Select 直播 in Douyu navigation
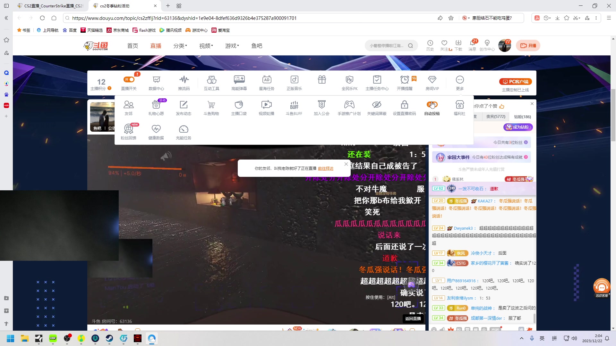Screen dimensions: 616x346 pos(156,46)
